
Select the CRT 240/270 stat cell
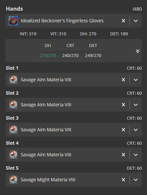tap(70, 55)
